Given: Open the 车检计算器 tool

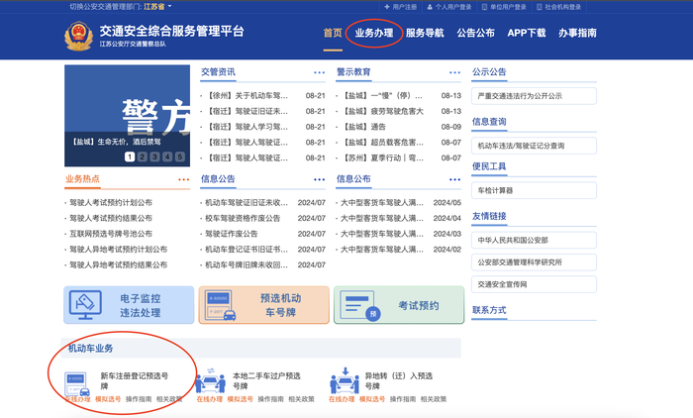Looking at the screenshot, I should [535, 189].
